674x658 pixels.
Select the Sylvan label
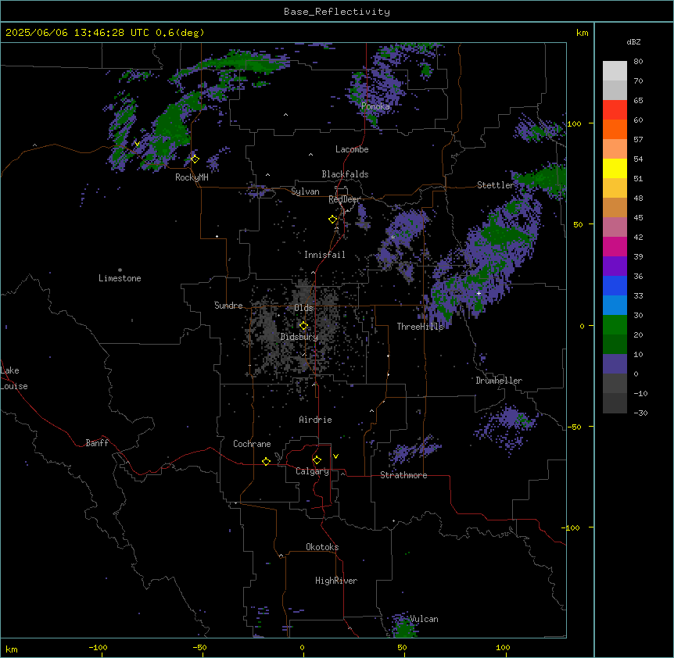(305, 191)
